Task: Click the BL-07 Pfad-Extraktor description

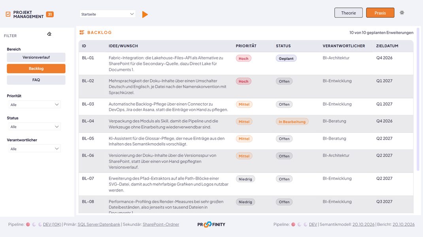Action: tap(168, 184)
